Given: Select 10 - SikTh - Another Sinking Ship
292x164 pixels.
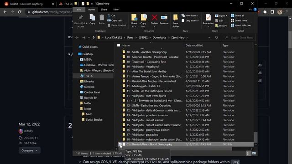Looking at the screenshot, I should [146, 52].
